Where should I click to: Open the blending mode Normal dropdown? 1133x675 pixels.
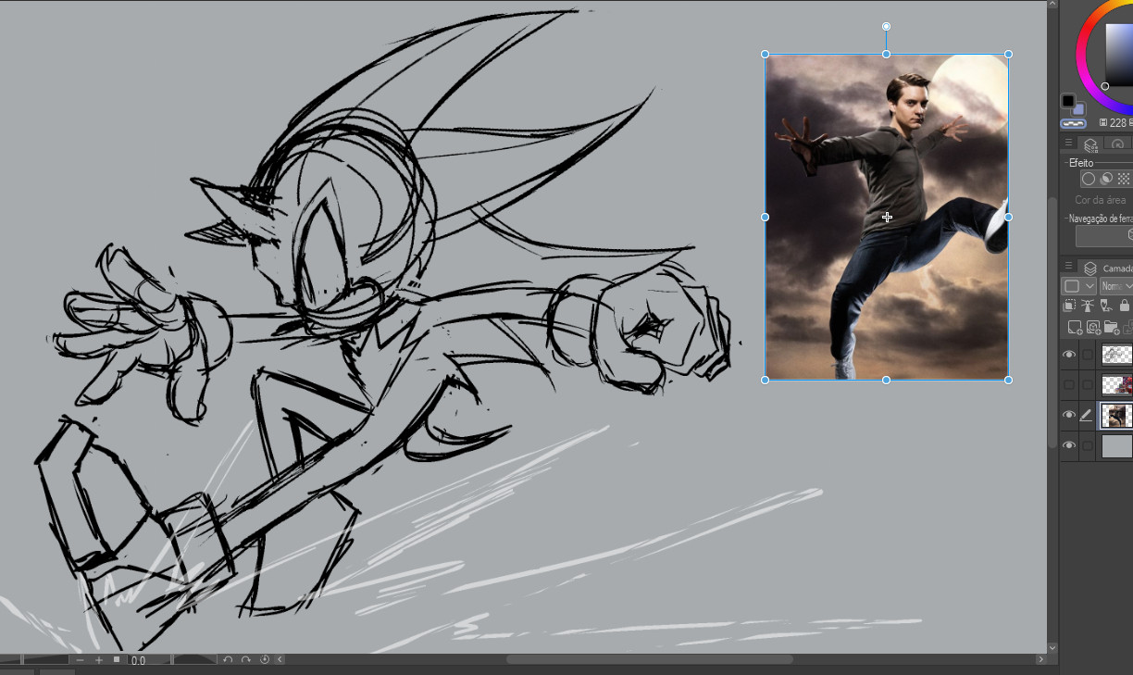pyautogui.click(x=1116, y=286)
